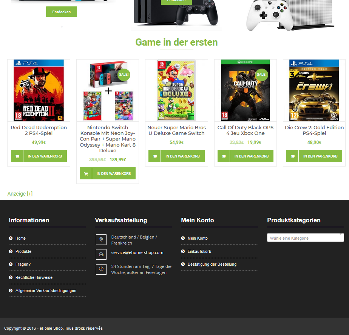Open 'Allgemeine Verkaufsbedingungen' link
The image size is (349, 335).
tap(46, 291)
